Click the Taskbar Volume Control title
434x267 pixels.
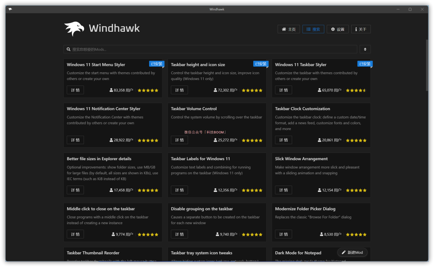click(x=194, y=109)
